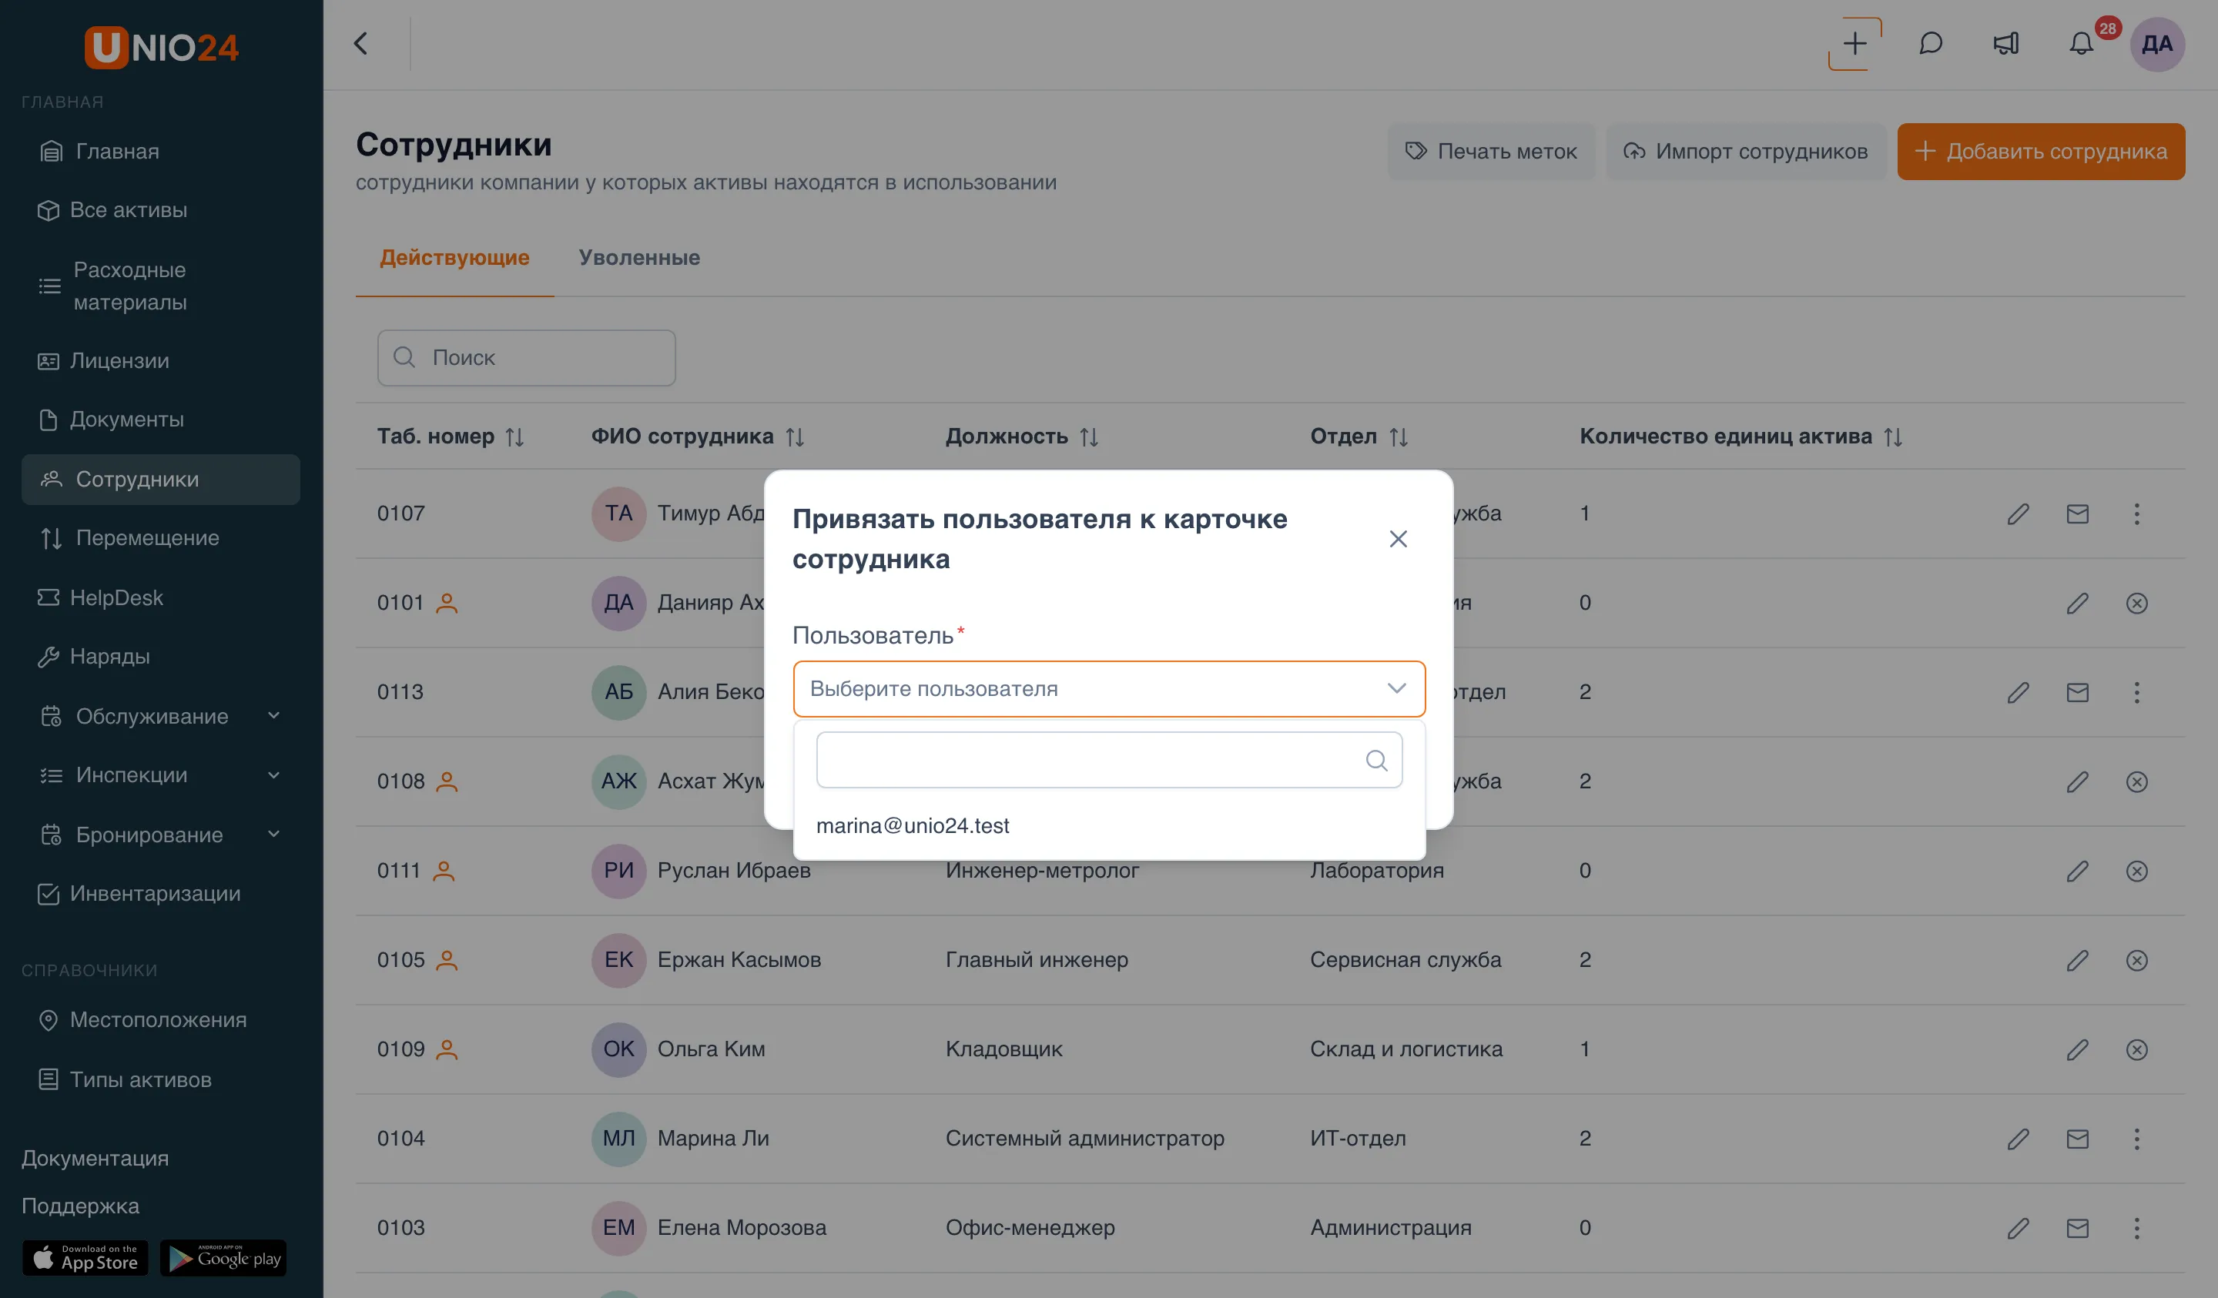The height and width of the screenshot is (1298, 2218).
Task: Send invite envelope for Елена Морозова
Action: [2077, 1228]
